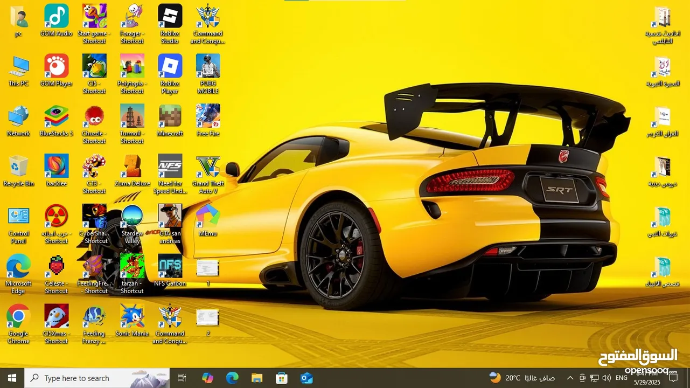Expand the hidden system tray icons chevron
The height and width of the screenshot is (388, 690).
click(x=570, y=378)
